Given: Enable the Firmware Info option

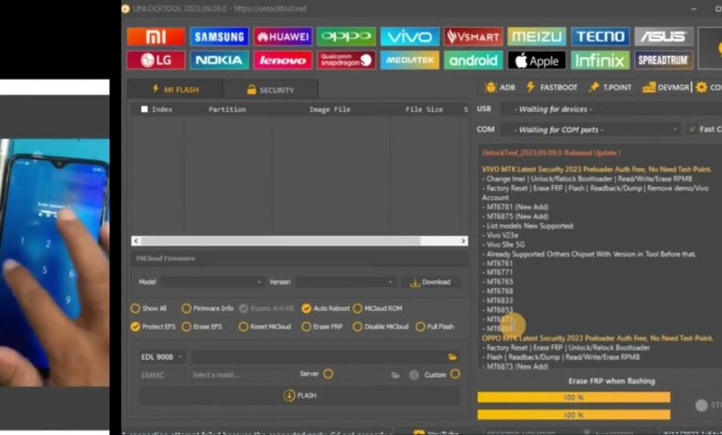Looking at the screenshot, I should tap(207, 308).
